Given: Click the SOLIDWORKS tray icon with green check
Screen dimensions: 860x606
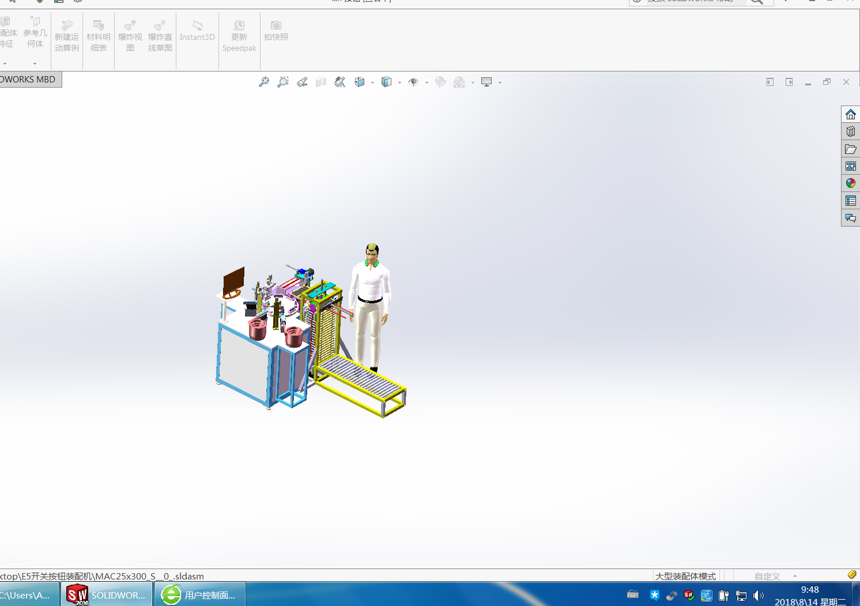Looking at the screenshot, I should pos(689,595).
